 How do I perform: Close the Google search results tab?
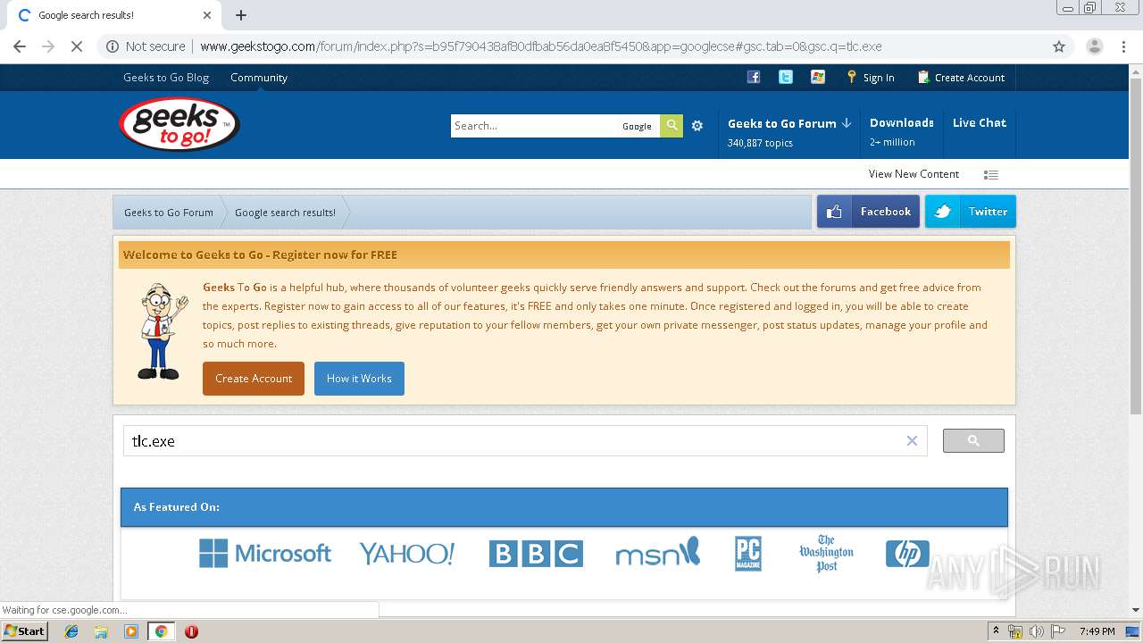point(207,15)
